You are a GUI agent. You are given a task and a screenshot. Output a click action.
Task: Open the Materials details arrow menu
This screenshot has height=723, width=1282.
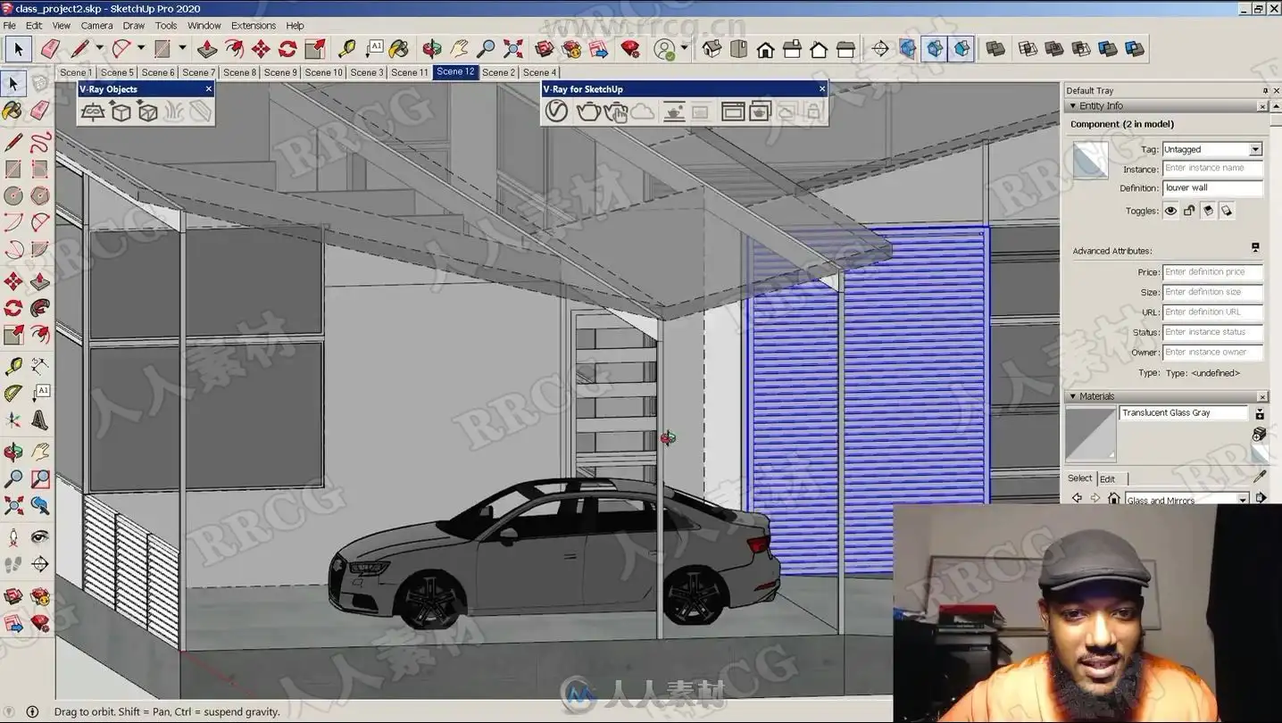click(1261, 498)
